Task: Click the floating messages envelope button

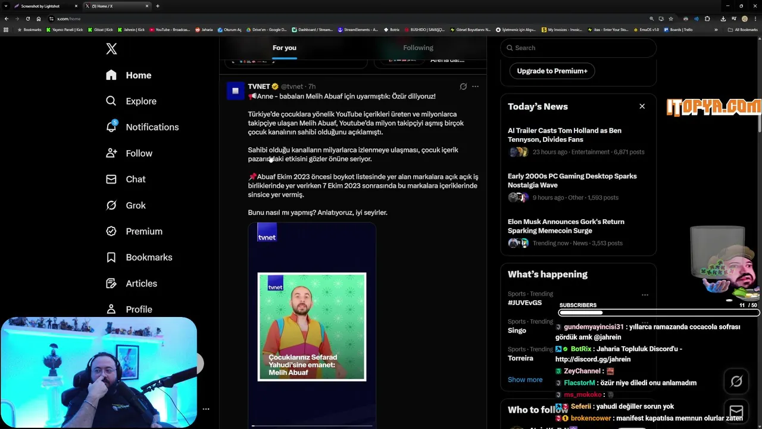Action: click(736, 412)
